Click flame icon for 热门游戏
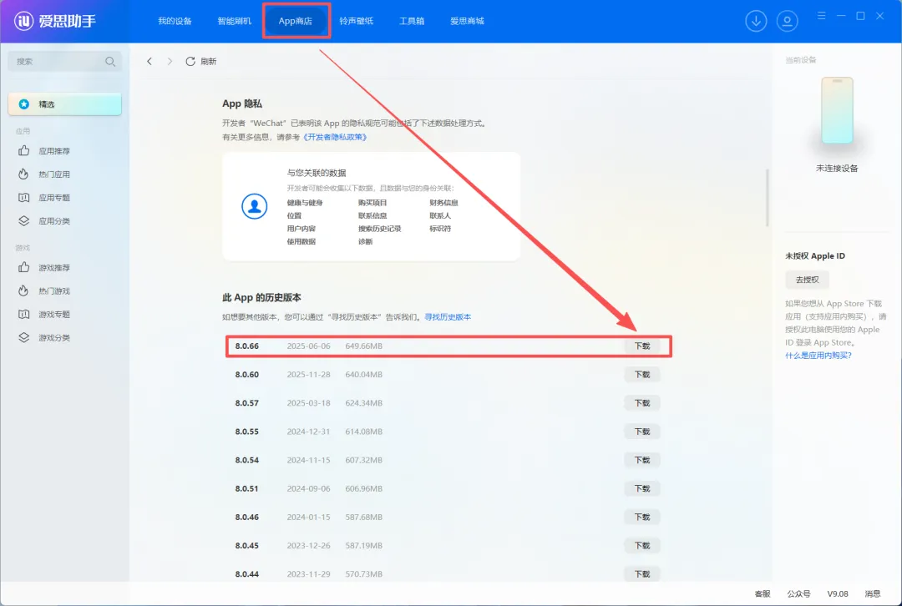Image resolution: width=902 pixels, height=606 pixels. pyautogui.click(x=23, y=291)
